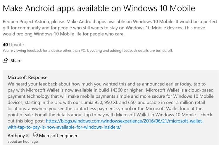The width and height of the screenshot is (219, 145).
Task: Click the verified checkmark badge icon
Action: point(35,135)
